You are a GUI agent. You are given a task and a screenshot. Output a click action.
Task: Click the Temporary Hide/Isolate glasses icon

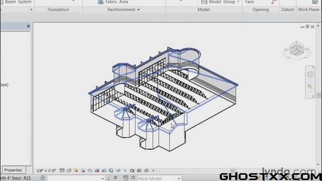pos(118,171)
